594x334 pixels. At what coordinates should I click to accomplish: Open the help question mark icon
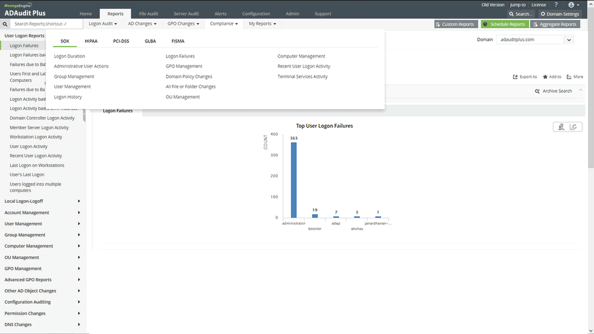[556, 5]
